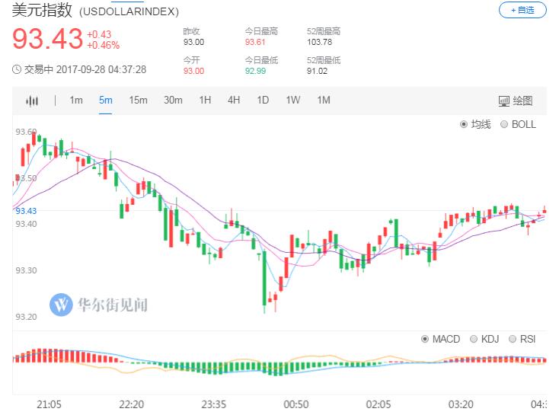Viewport: 559px width, 415px height.
Task: Select the MACD indicator radio button
Action: click(x=425, y=339)
